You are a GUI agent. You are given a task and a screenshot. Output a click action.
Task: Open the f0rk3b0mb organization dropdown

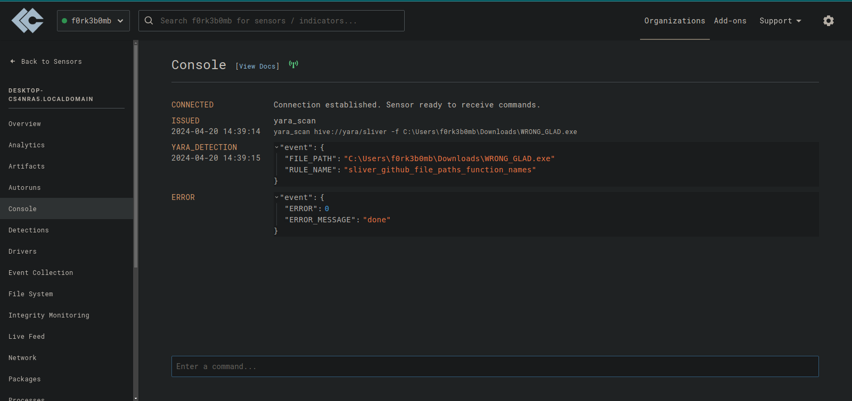[93, 21]
